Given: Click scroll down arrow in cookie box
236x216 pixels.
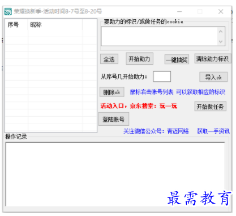Looking at the screenshot, I should point(221,42).
